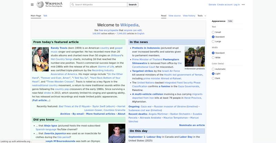Open the September 1 link

(137, 137)
